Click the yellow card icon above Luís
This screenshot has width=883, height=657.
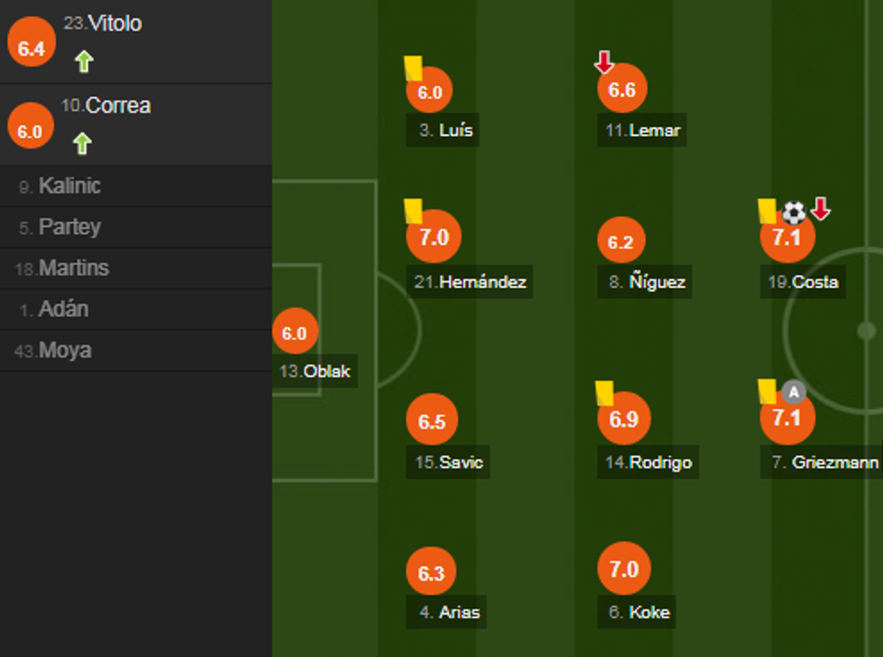414,68
